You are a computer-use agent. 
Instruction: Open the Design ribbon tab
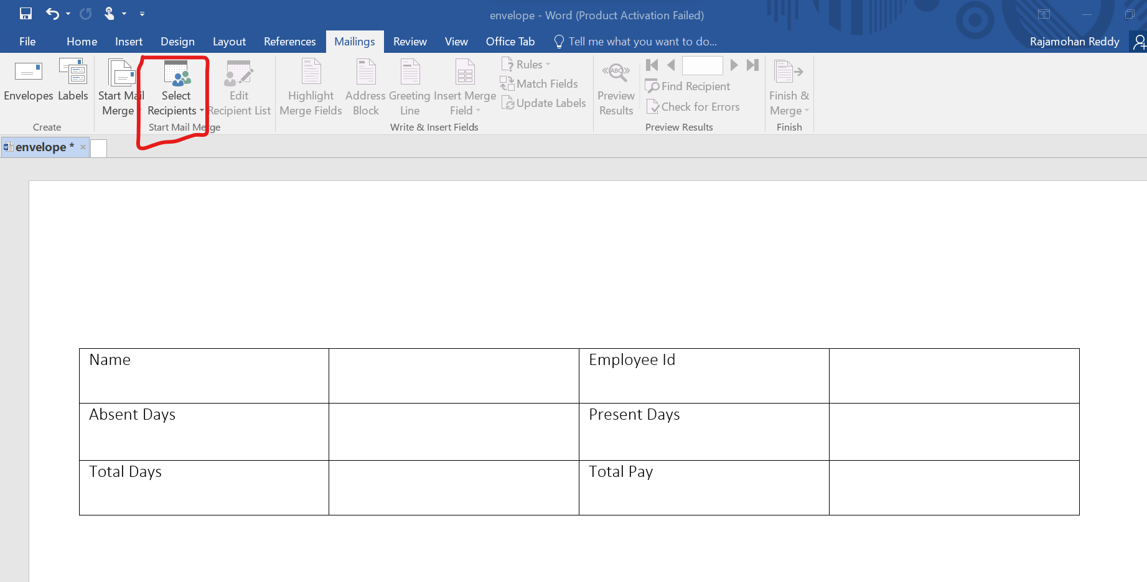(177, 42)
